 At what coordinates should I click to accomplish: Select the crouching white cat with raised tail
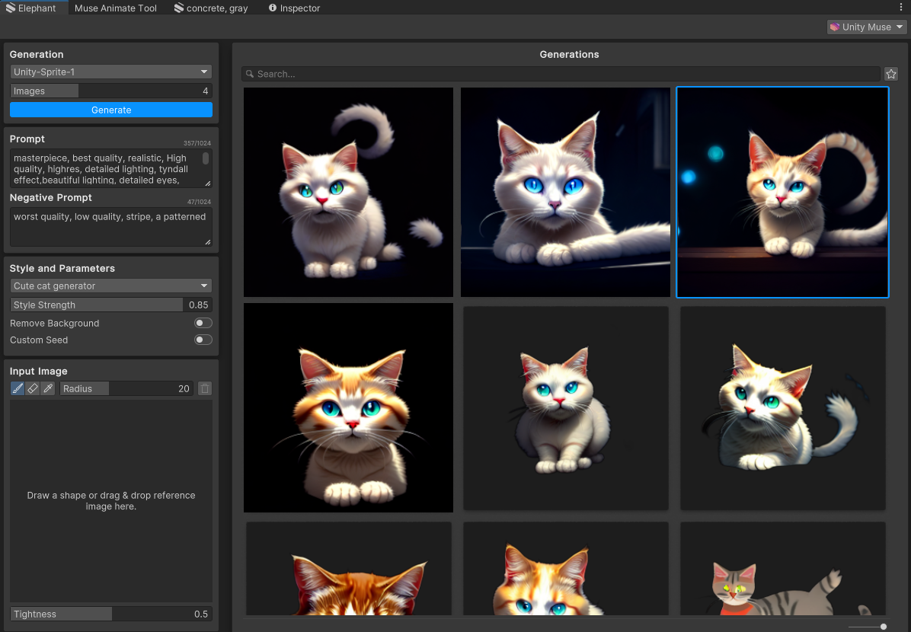tap(782, 408)
